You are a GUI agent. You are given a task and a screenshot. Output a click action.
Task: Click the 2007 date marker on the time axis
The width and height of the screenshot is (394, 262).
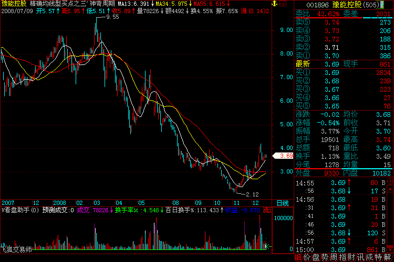8,203
